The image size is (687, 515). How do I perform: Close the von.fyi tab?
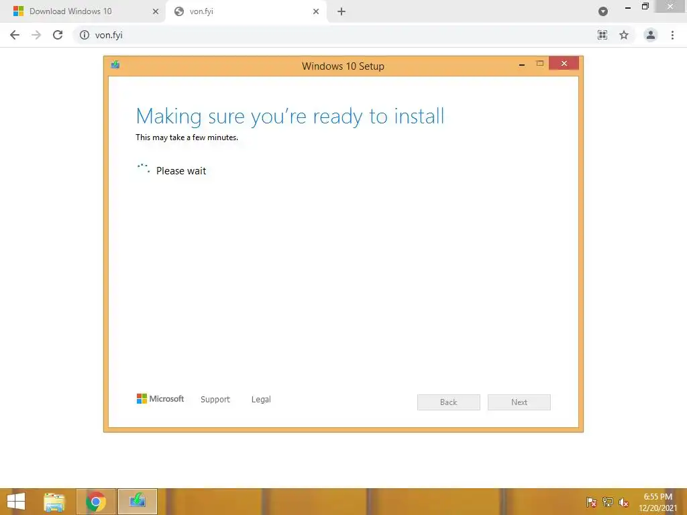tap(316, 11)
